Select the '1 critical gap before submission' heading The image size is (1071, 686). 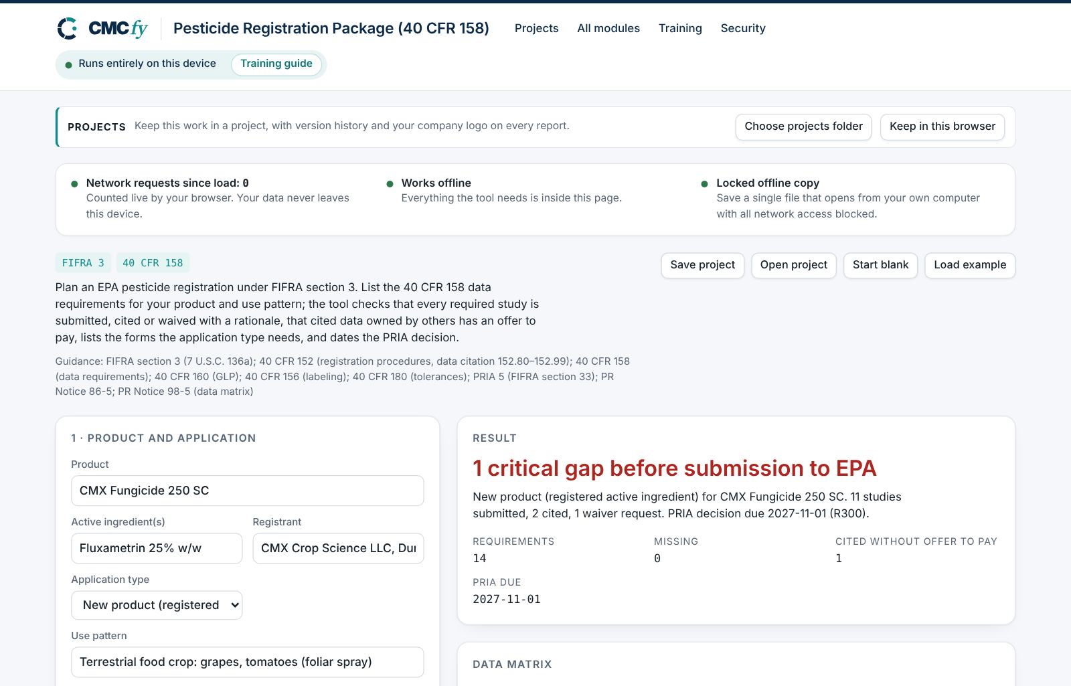click(674, 468)
